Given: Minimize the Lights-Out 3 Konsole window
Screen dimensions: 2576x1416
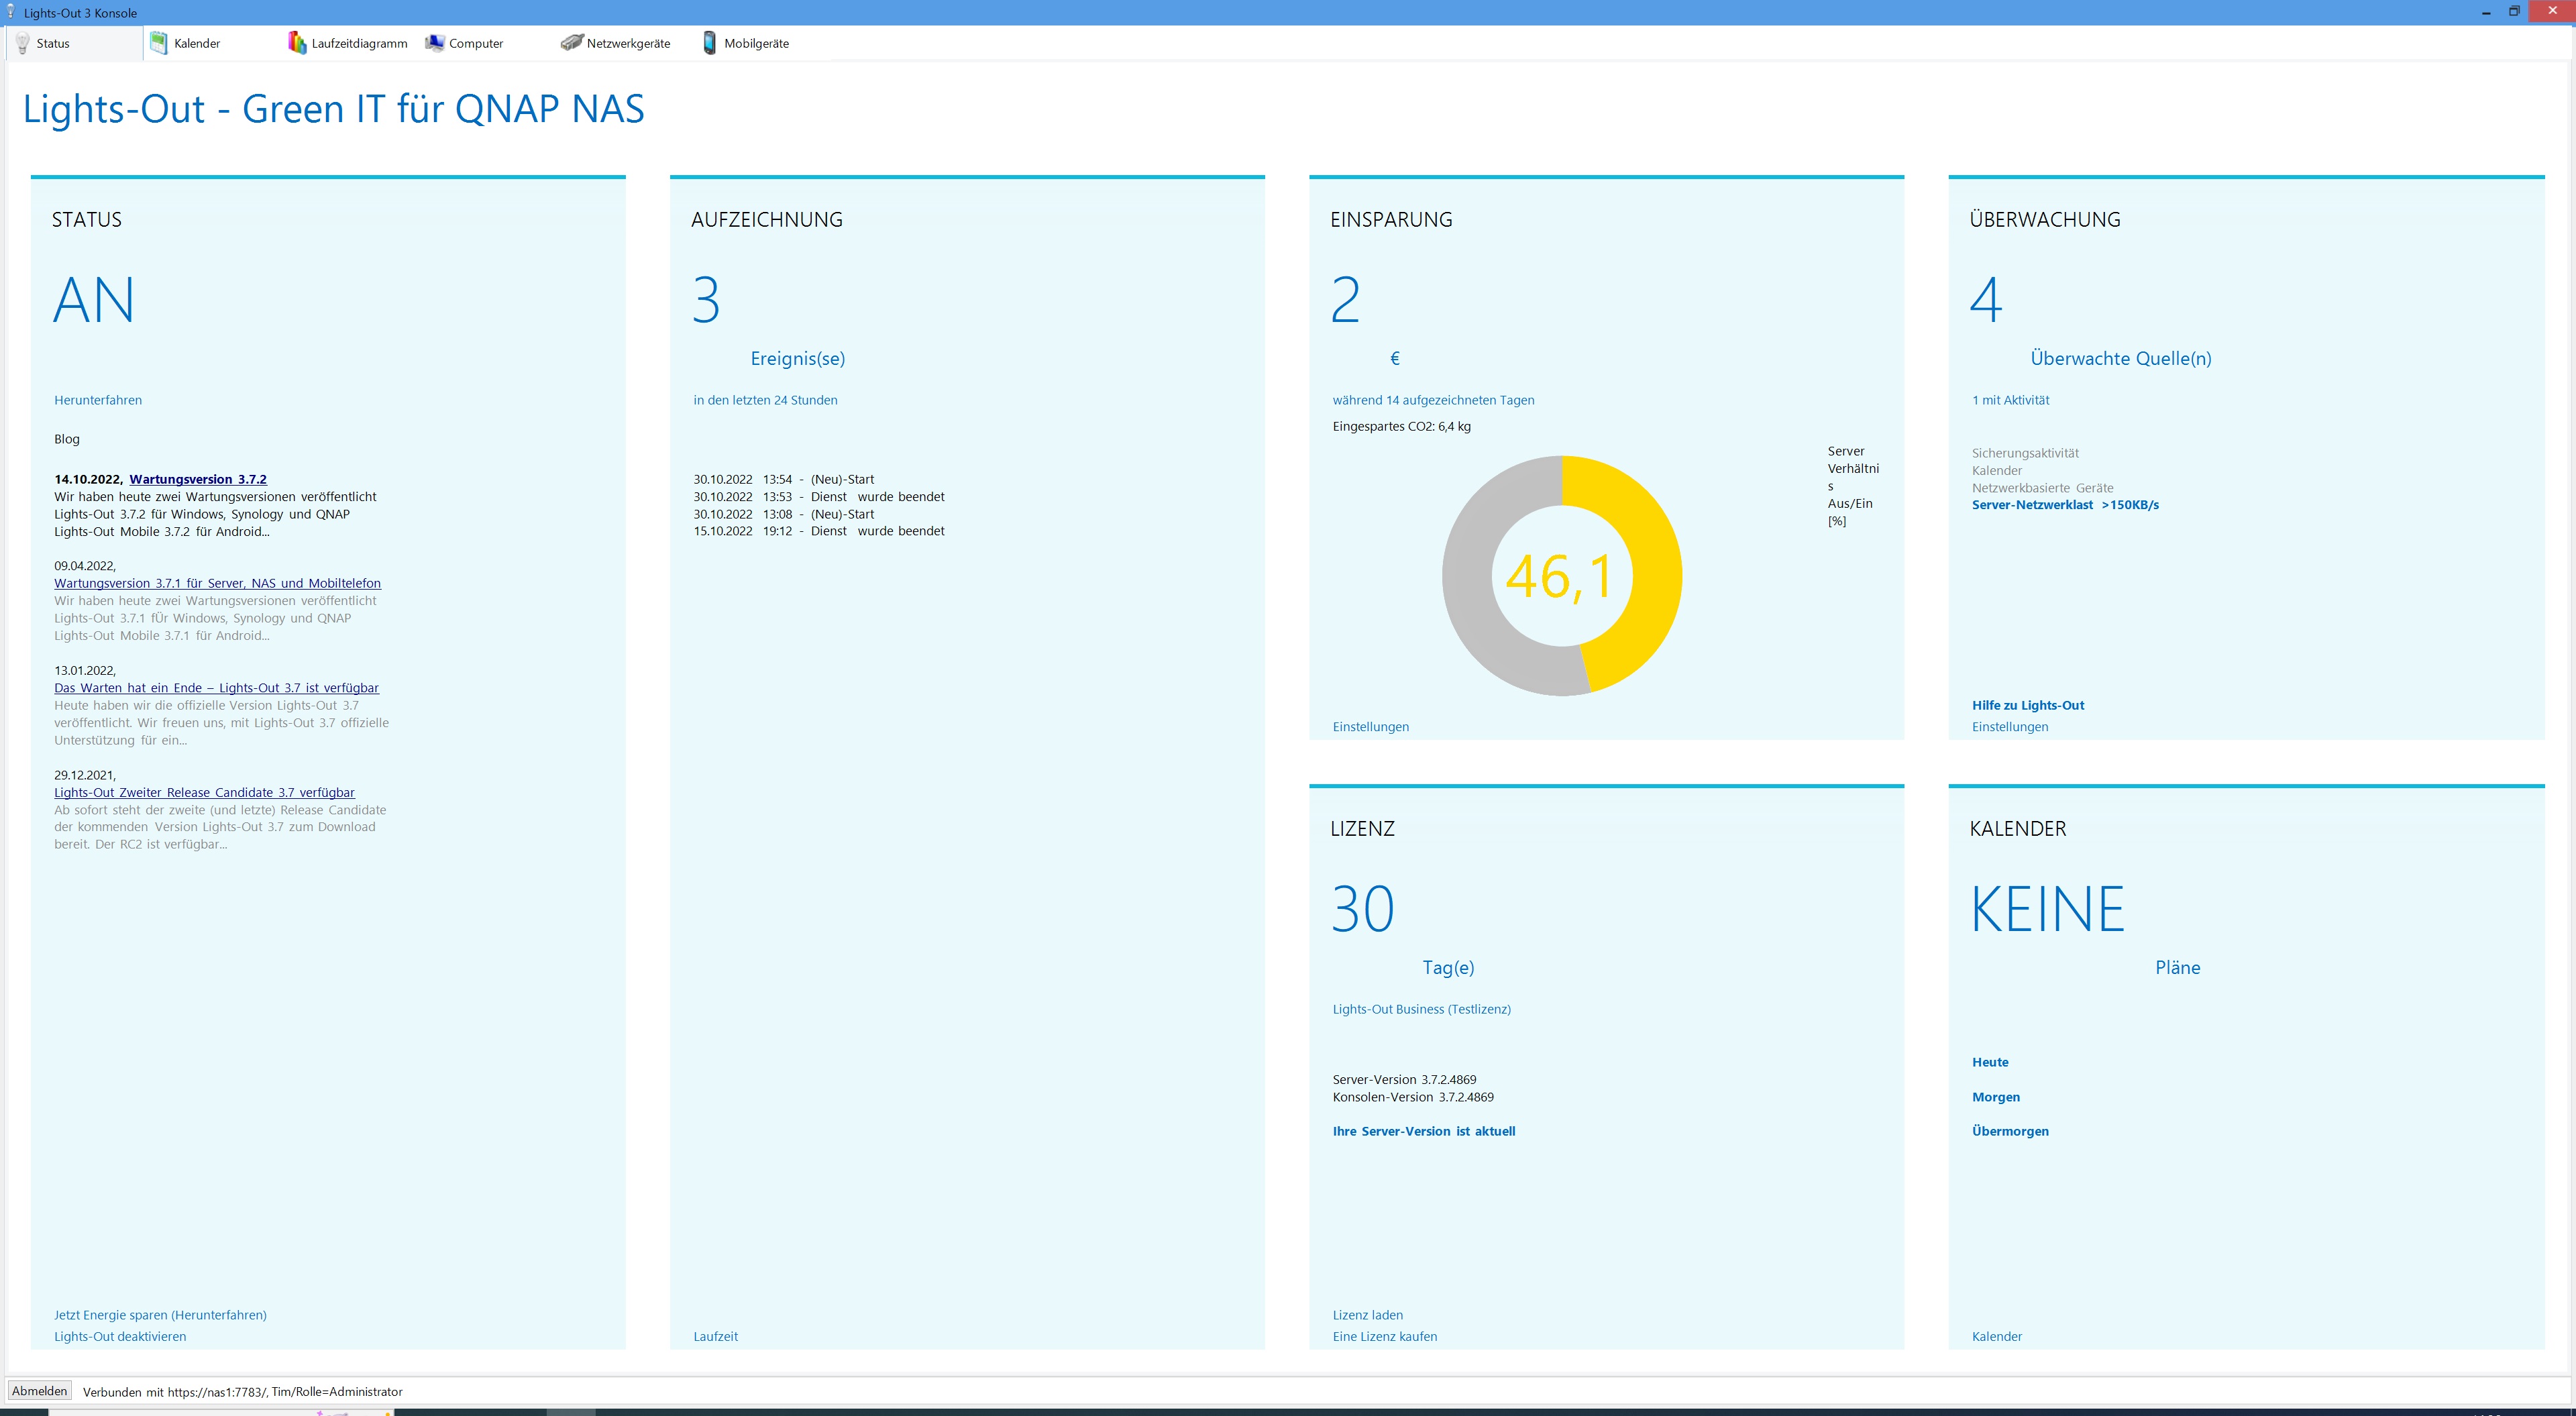Looking at the screenshot, I should [x=2486, y=12].
